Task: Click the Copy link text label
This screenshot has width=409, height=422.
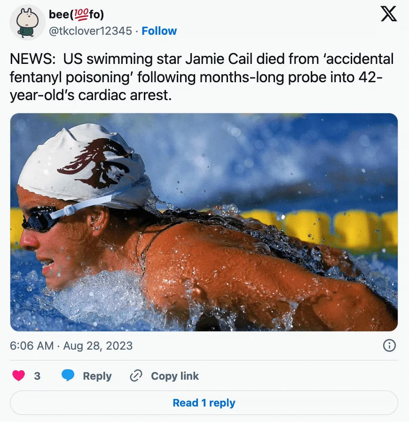Action: (175, 376)
